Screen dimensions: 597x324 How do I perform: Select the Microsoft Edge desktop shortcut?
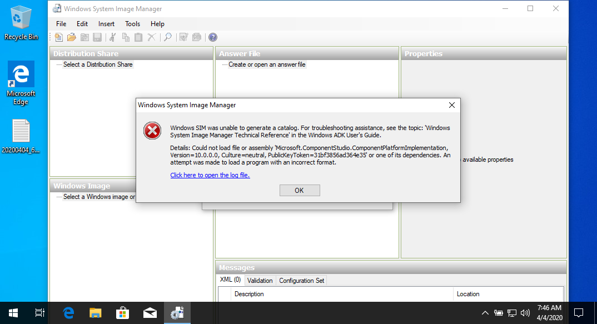point(21,83)
